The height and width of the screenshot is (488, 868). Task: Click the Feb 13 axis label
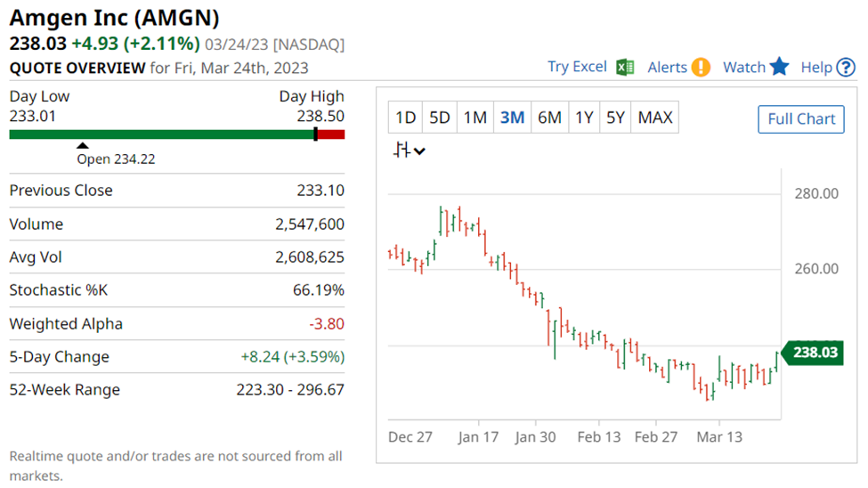pos(599,437)
